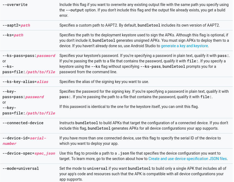The width and height of the screenshot is (234, 182).
Task: Click the 'If this password is identical' paragraph
Action: click(129, 107)
